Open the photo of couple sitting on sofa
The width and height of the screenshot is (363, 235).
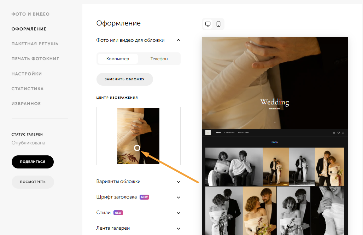[234, 167]
